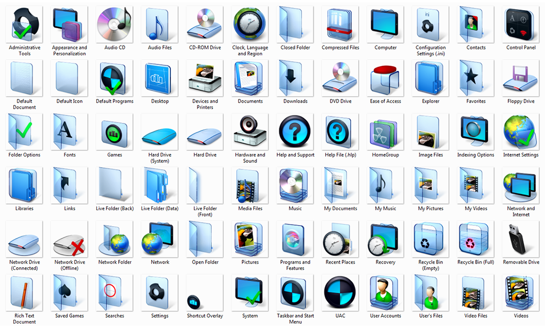
Task: Select the Control Panel icon
Action: [x=521, y=25]
